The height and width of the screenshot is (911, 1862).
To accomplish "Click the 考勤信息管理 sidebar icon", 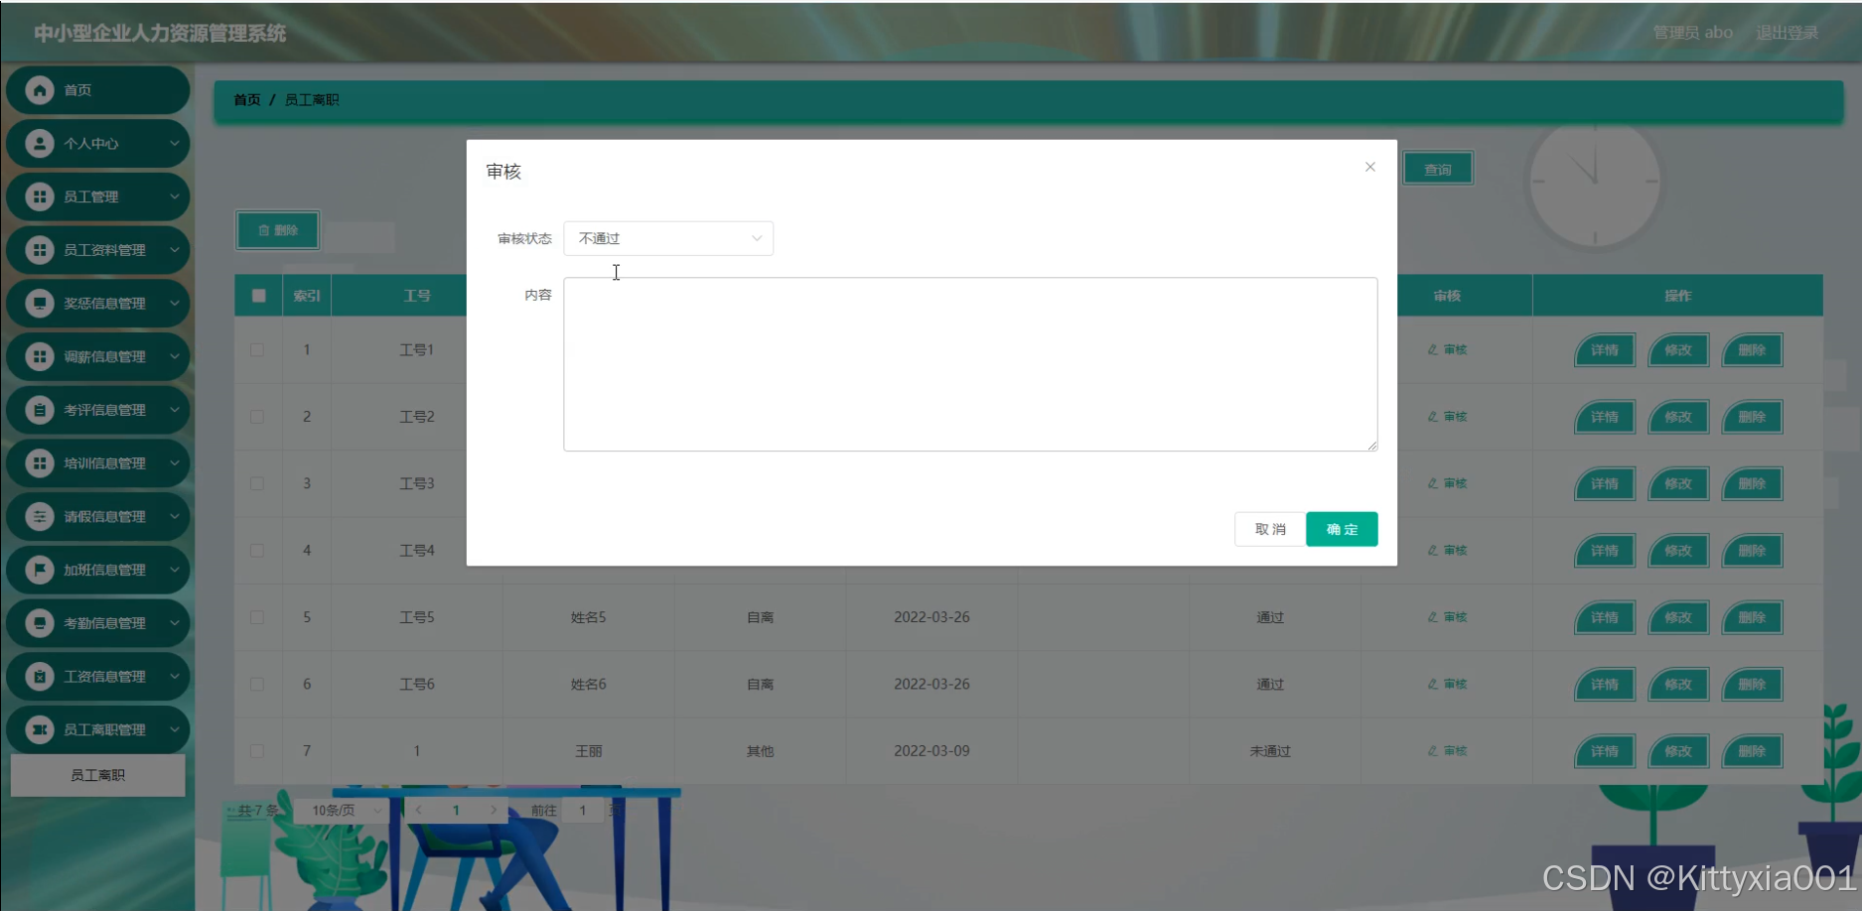I will 40,623.
